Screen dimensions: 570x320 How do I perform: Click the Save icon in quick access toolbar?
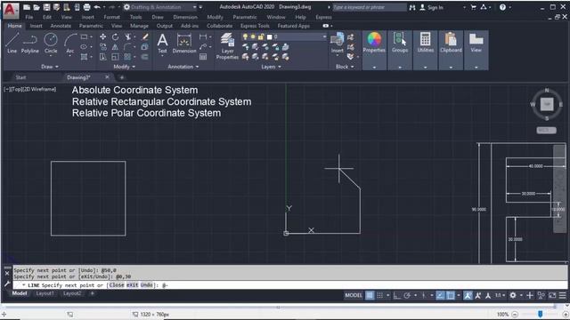tap(46, 7)
